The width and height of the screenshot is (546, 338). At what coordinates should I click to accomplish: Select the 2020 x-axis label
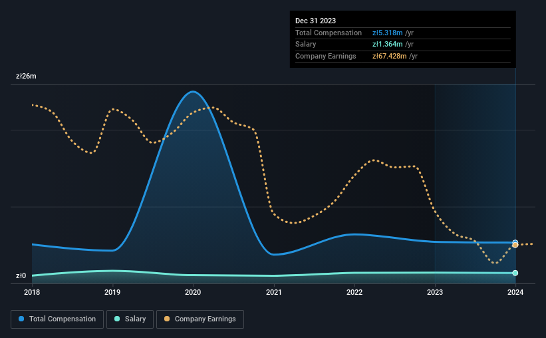[x=193, y=292]
